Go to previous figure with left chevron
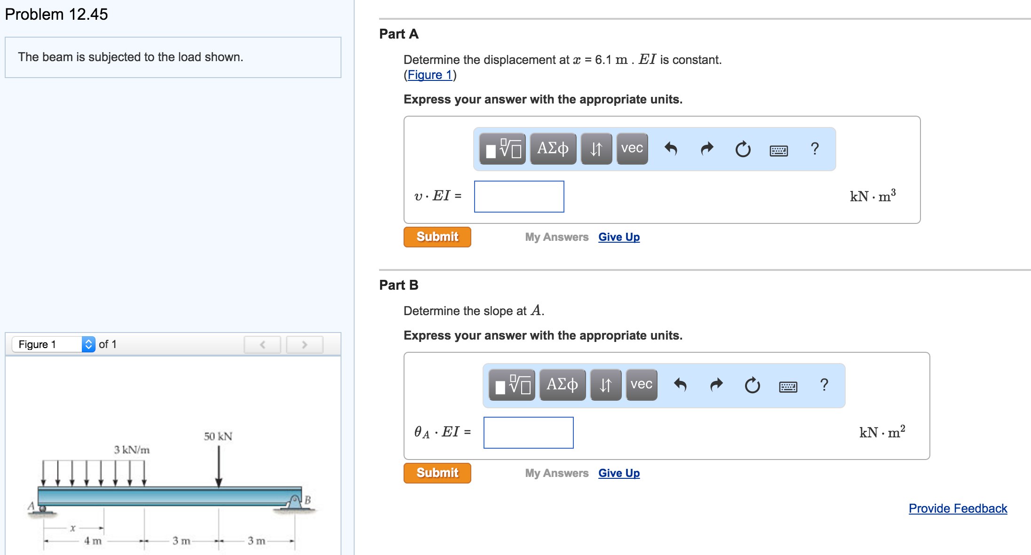 pos(262,344)
